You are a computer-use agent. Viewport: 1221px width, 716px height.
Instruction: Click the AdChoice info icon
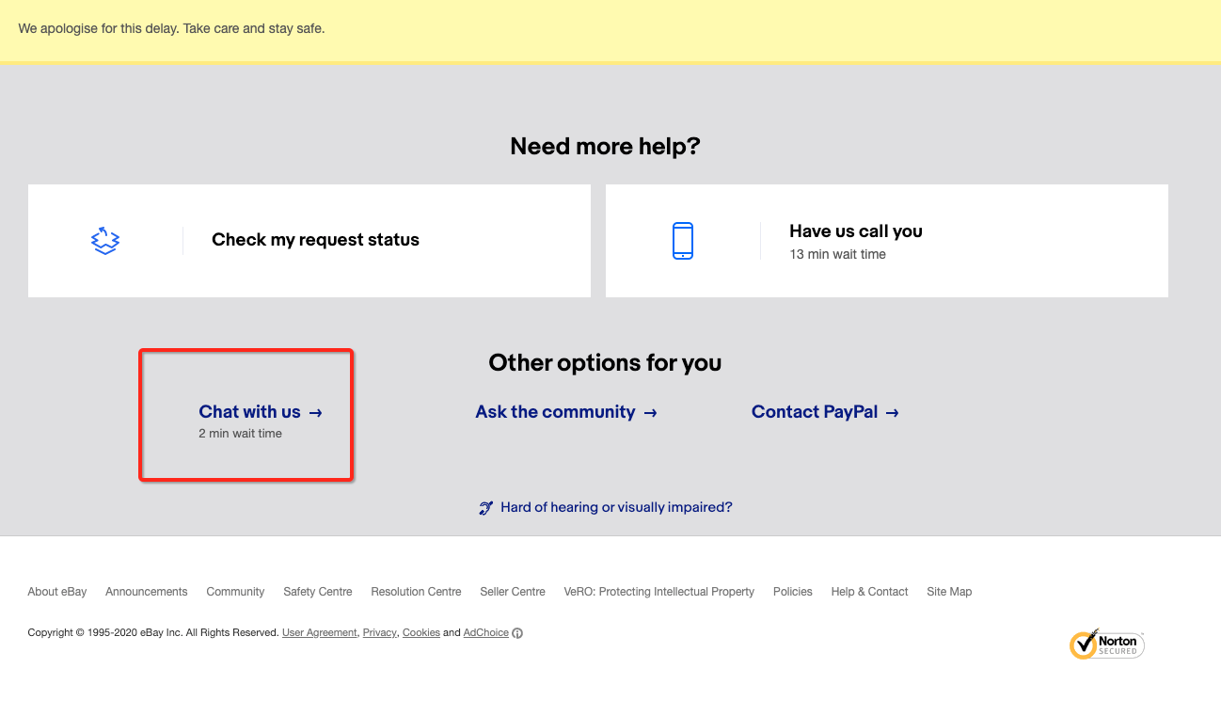pyautogui.click(x=517, y=633)
